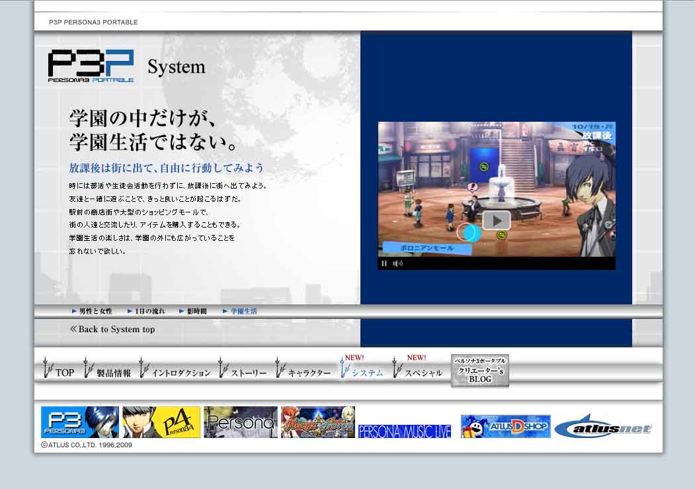Screen dimensions: 695x489
Task: Open the クリエーター's BLOG button
Action: point(480,370)
